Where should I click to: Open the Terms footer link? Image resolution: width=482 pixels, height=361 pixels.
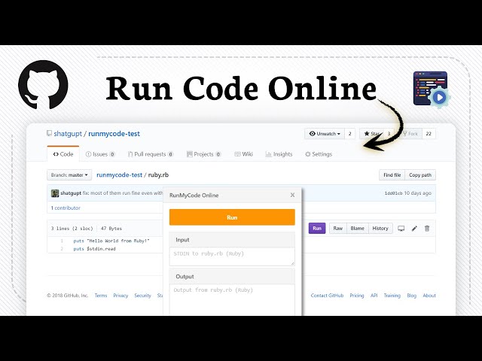click(x=101, y=296)
